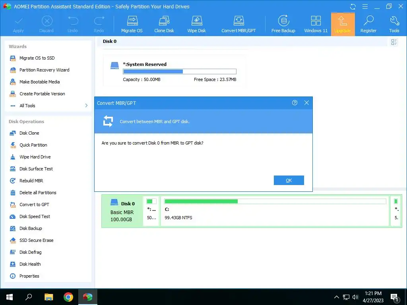Click Convert to GPT in sidebar
407x305 pixels.
34,205
